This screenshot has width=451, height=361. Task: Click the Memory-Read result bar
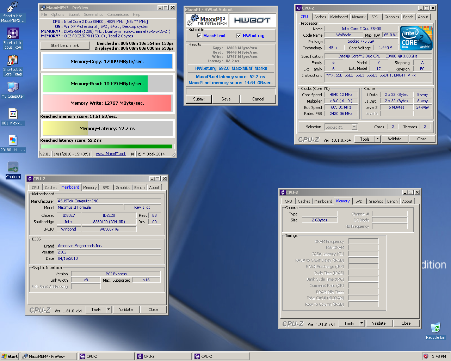coord(107,84)
